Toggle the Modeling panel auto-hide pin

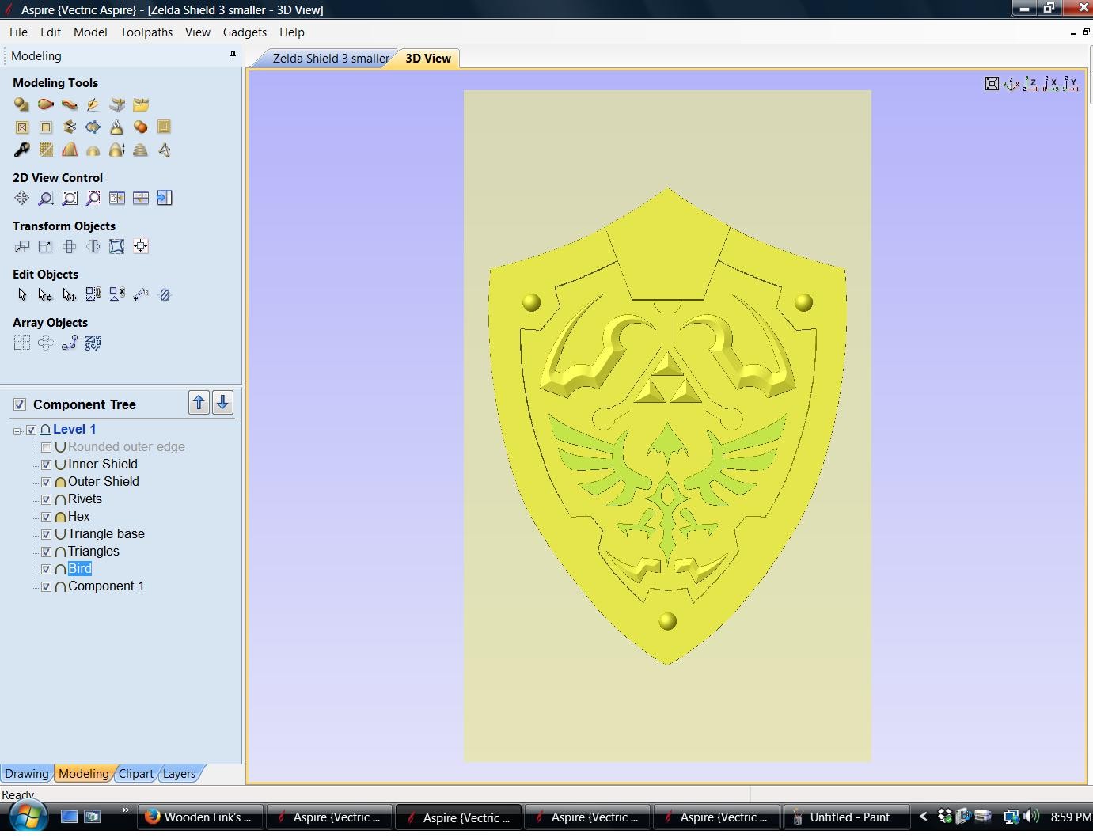coord(233,55)
